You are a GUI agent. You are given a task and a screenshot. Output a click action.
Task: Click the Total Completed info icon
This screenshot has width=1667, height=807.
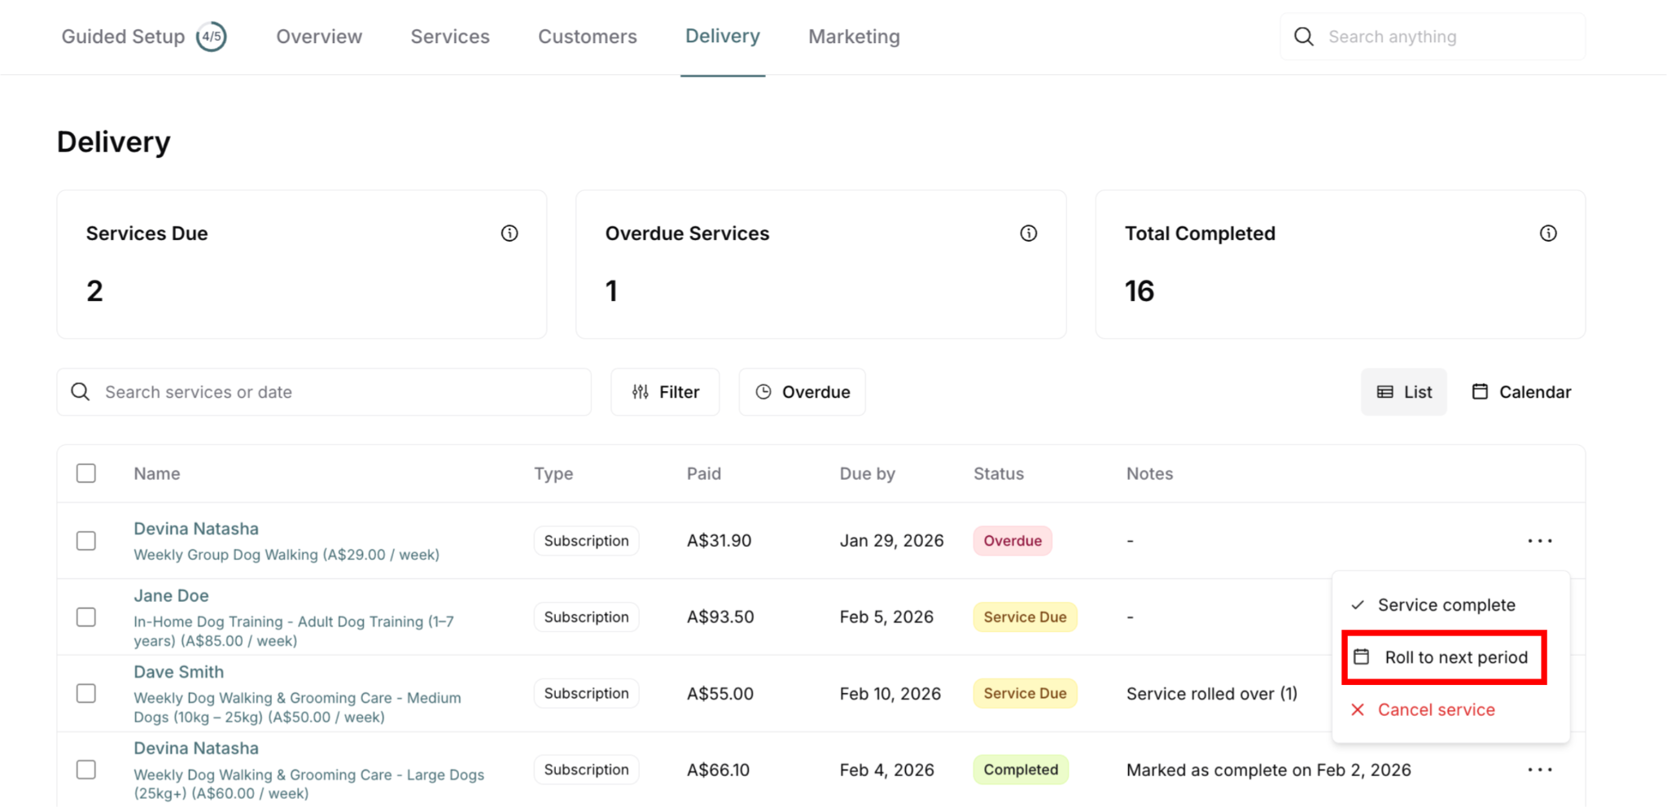pos(1548,233)
